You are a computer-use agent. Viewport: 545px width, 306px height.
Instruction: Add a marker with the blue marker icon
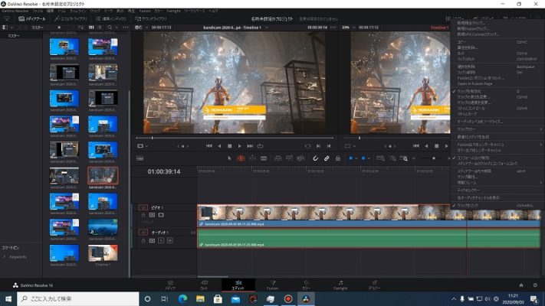(363, 158)
